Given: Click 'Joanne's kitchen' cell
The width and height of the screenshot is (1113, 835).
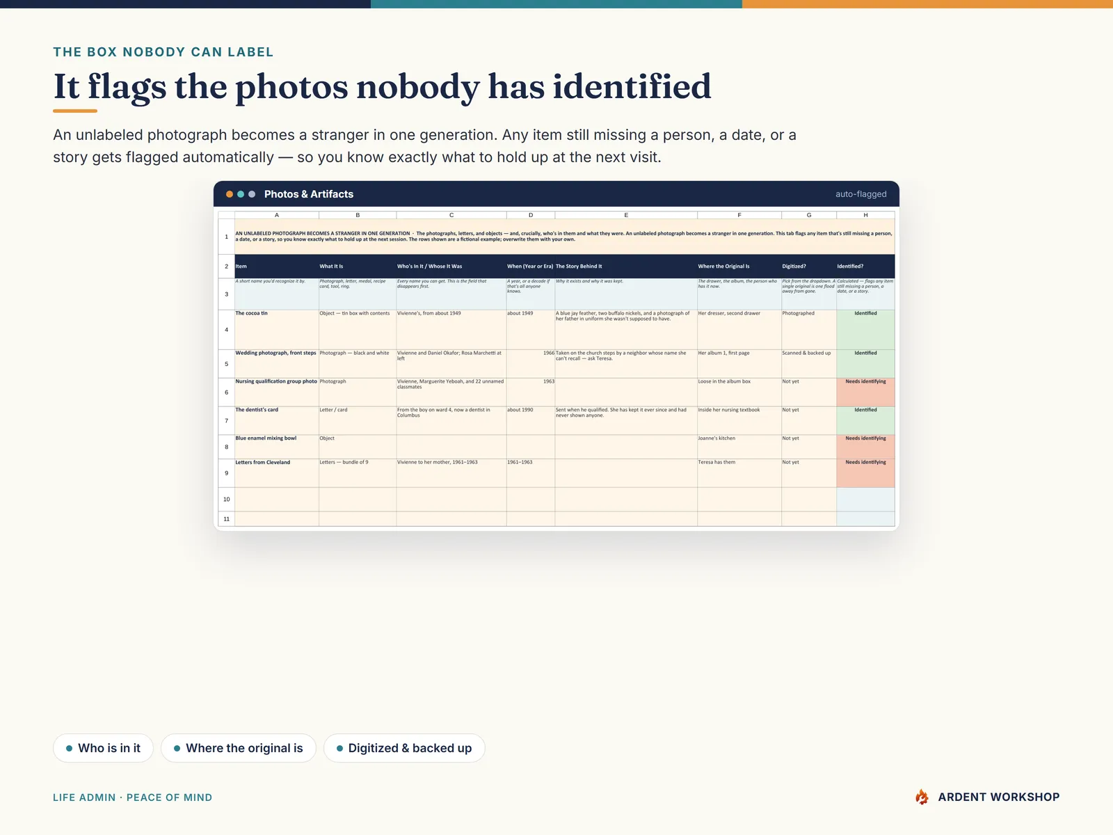Looking at the screenshot, I should click(739, 447).
